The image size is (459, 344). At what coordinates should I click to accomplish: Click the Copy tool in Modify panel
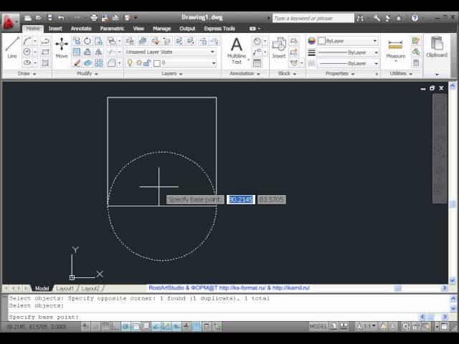(x=77, y=41)
